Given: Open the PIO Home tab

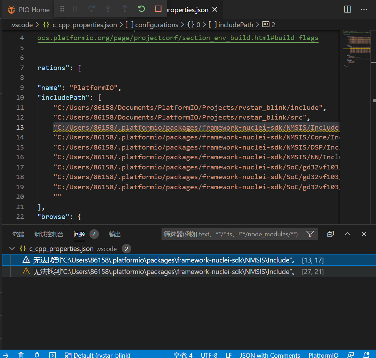Looking at the screenshot, I should click(x=29, y=10).
